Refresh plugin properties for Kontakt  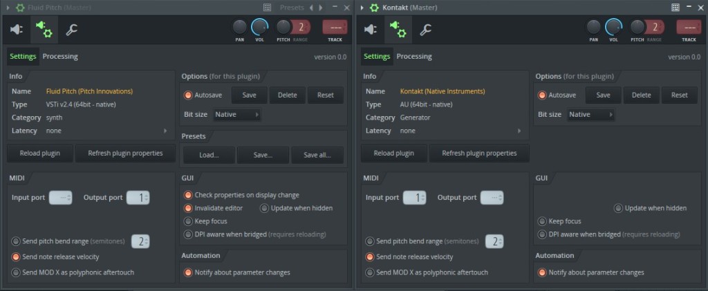(x=479, y=153)
